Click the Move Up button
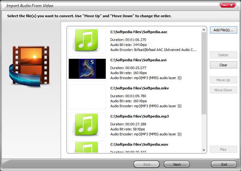The width and height of the screenshot is (241, 171). [x=223, y=80]
